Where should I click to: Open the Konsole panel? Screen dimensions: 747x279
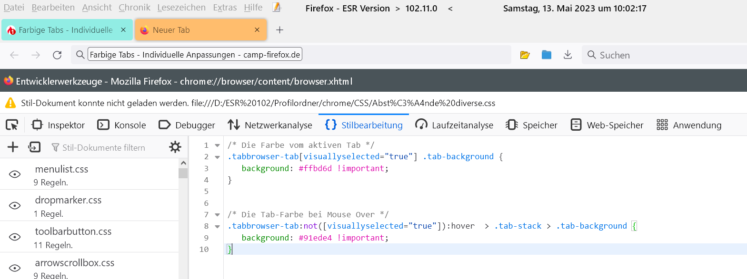tap(122, 125)
